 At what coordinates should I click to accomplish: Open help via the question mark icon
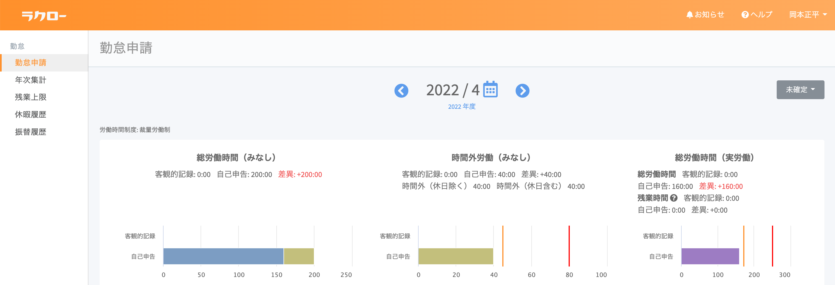pyautogui.click(x=745, y=15)
